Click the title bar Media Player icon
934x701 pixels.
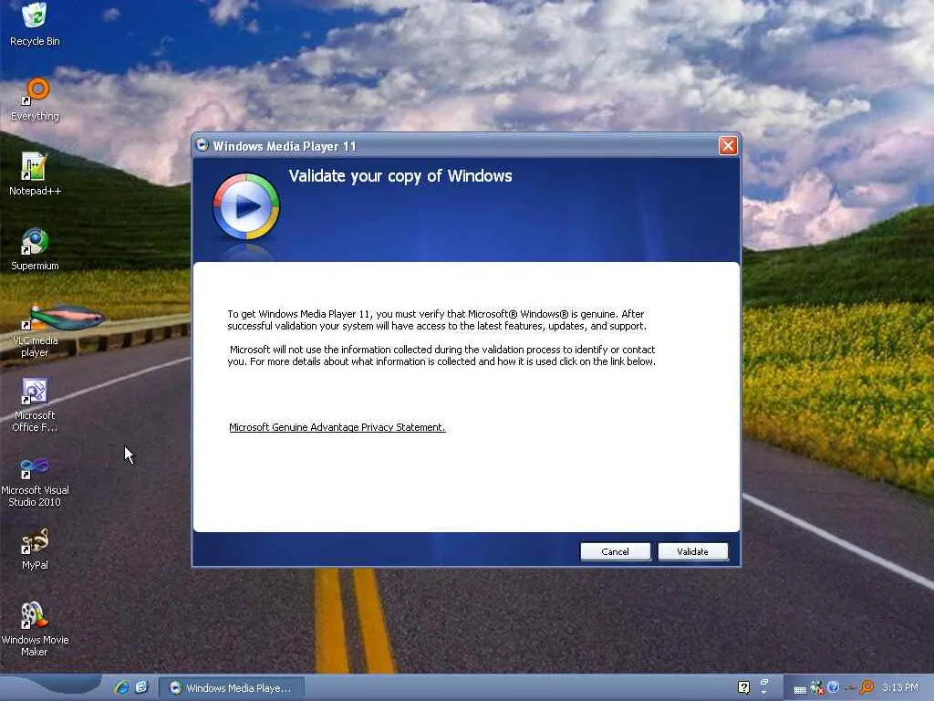202,145
